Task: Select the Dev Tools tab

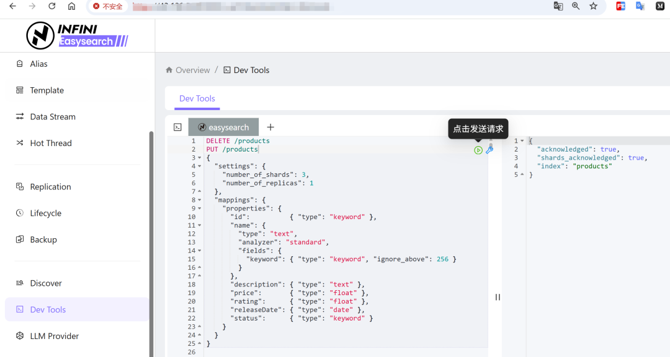Action: 197,98
